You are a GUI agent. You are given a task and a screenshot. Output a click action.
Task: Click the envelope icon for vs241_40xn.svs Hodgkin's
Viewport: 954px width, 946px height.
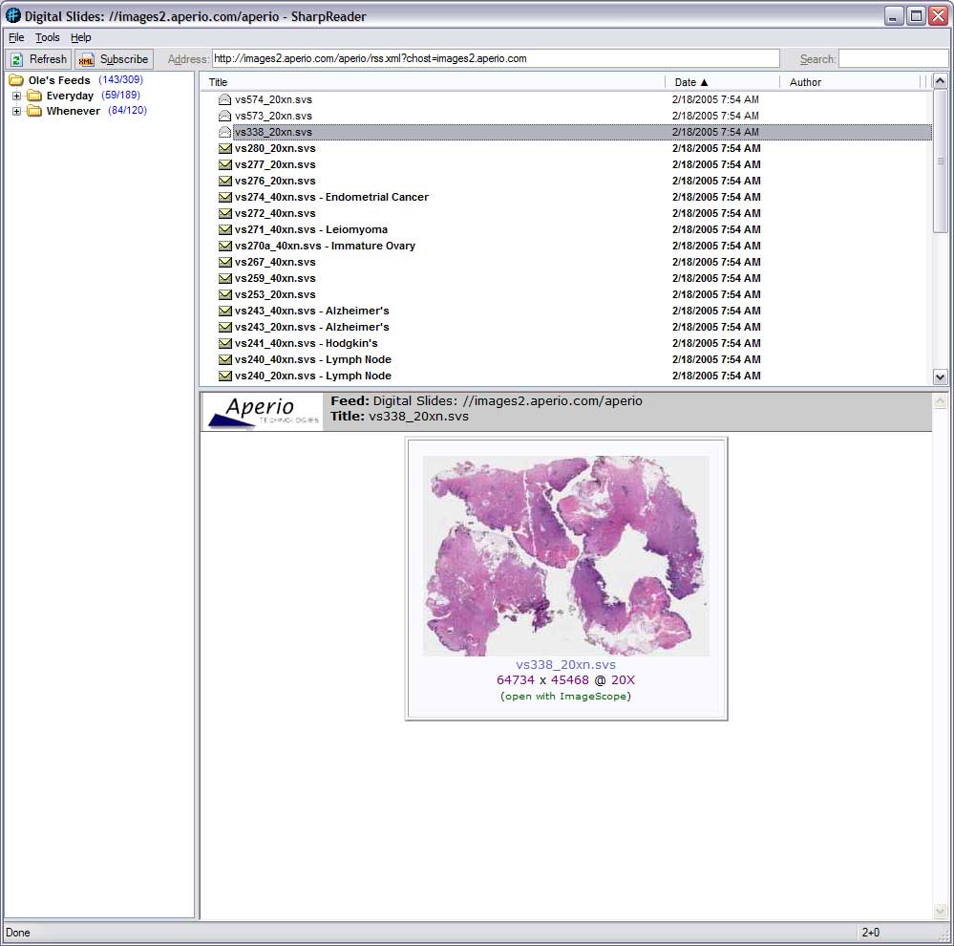pyautogui.click(x=224, y=343)
